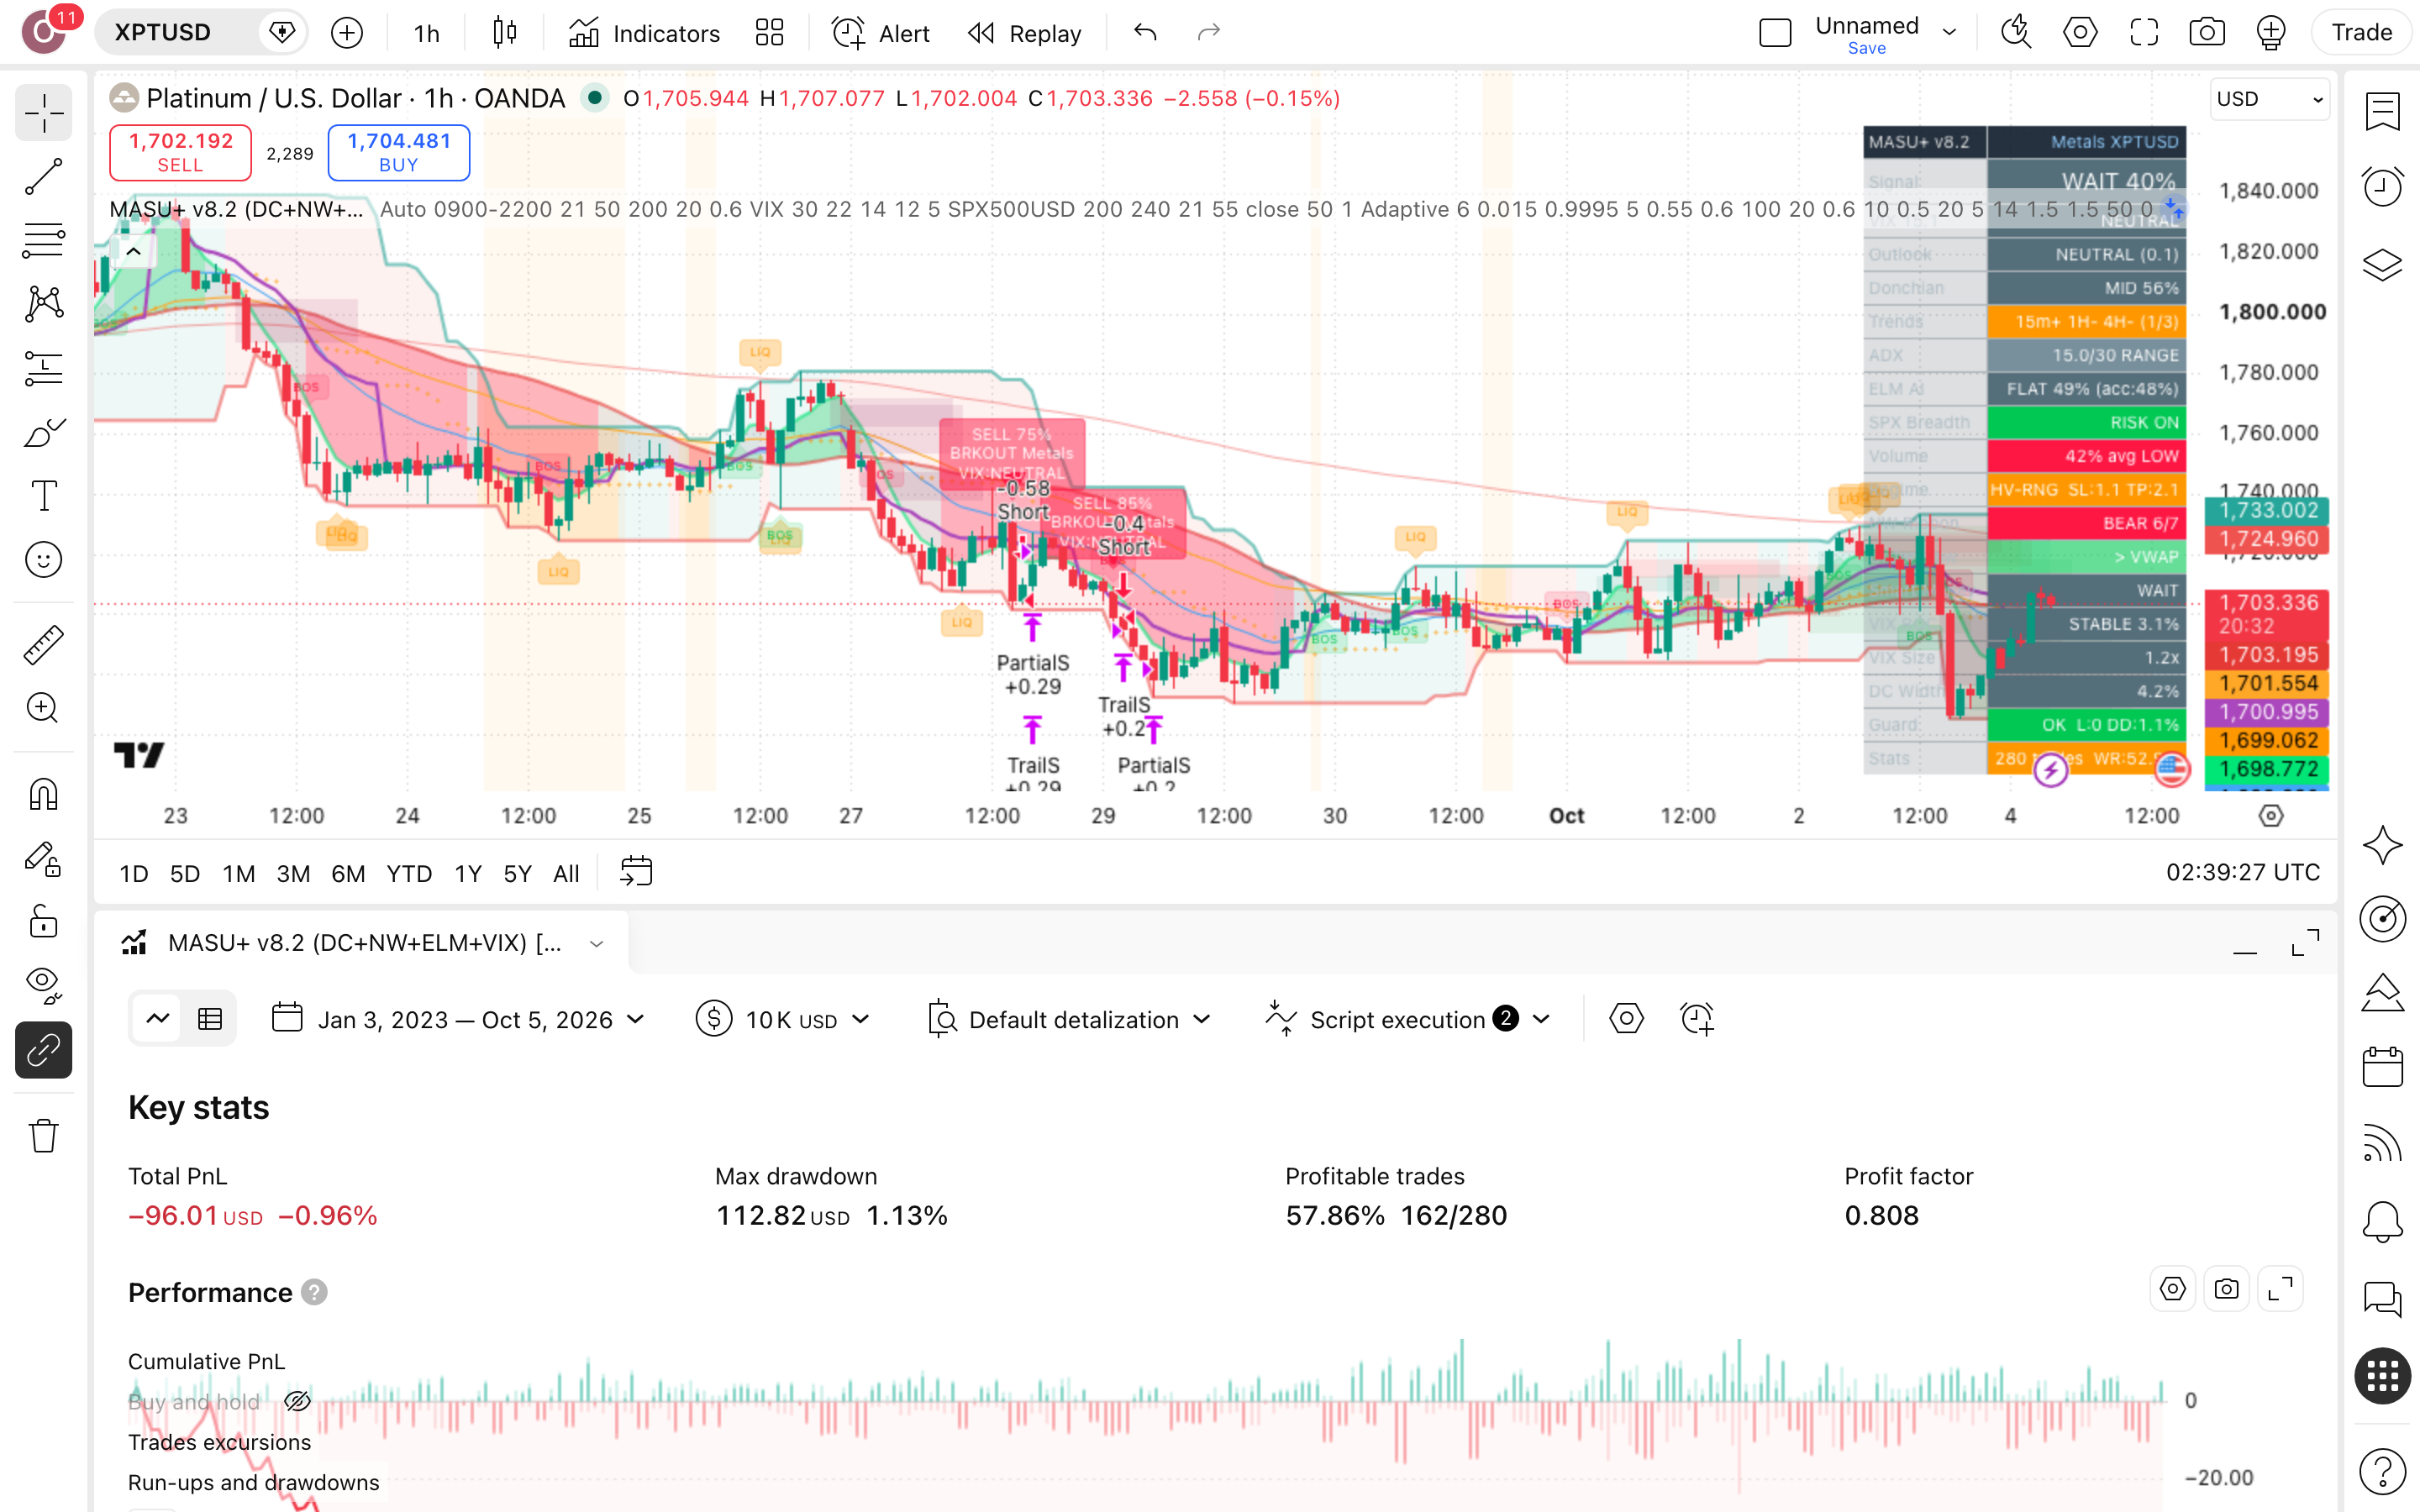Open the USD currency dropdown
Viewport: 2420px width, 1512px height.
point(2269,99)
